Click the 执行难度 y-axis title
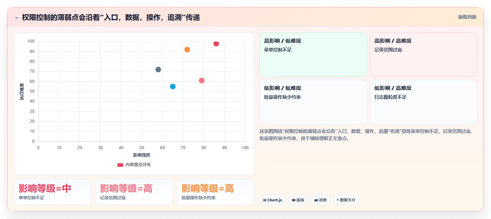 coord(22,92)
